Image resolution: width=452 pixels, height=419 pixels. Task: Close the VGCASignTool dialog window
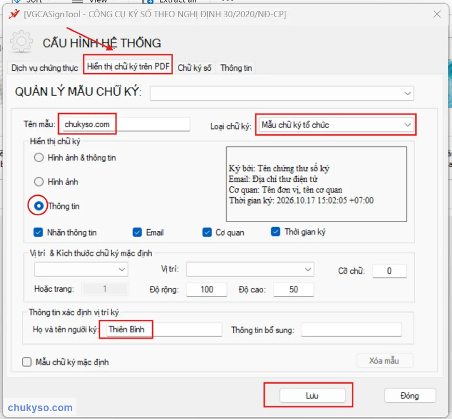pyautogui.click(x=437, y=14)
